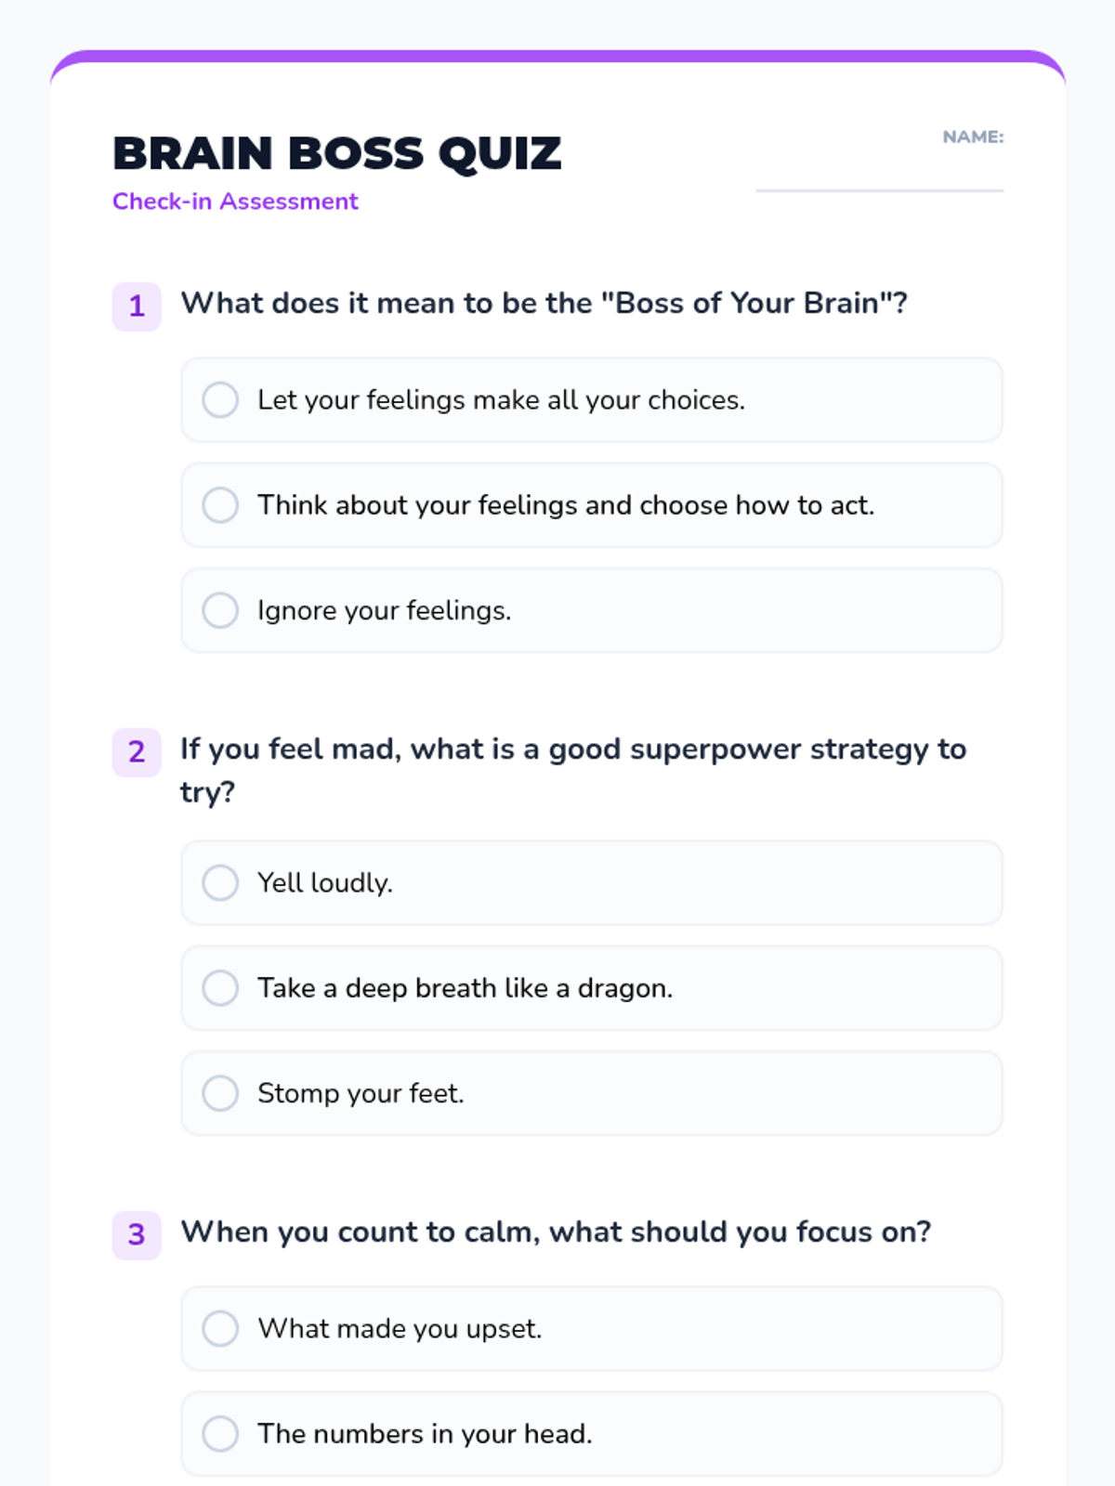The image size is (1115, 1486).
Task: Click the text 'Ignore your feelings'
Action: [385, 611]
